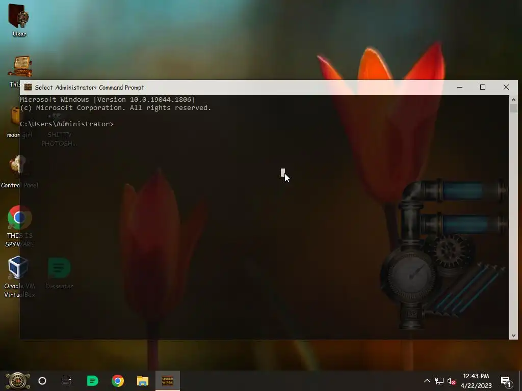Screen dimensions: 522x391
Task: Launch Chrome from the taskbar
Action: click(x=118, y=381)
